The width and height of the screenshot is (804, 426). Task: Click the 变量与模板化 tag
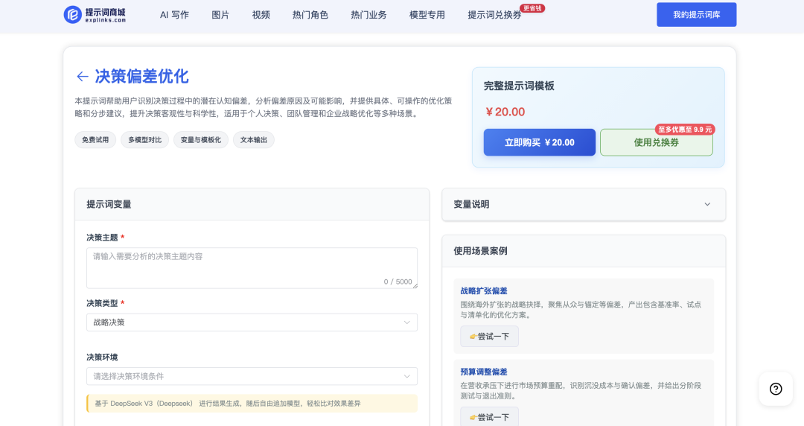click(201, 140)
